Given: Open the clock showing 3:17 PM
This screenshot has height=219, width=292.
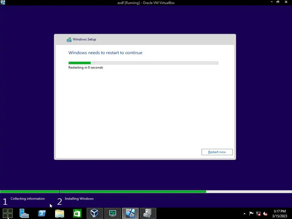Looking at the screenshot, I should (279, 213).
